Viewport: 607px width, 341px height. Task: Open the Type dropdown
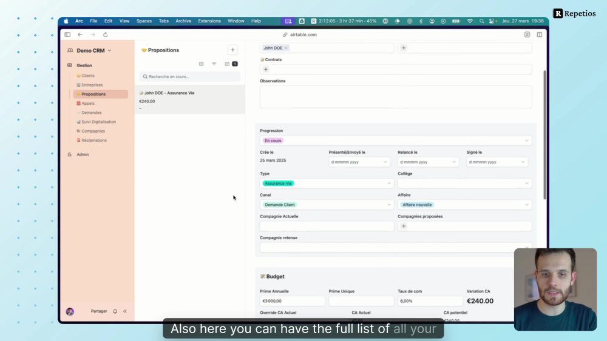327,184
